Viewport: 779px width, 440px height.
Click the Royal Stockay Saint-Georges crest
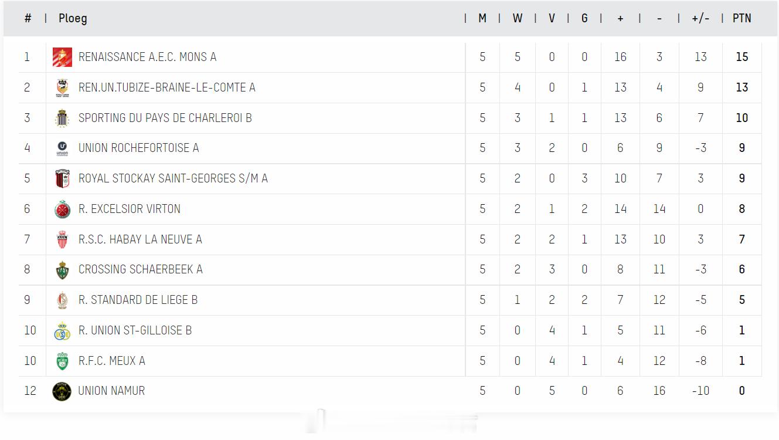[62, 179]
